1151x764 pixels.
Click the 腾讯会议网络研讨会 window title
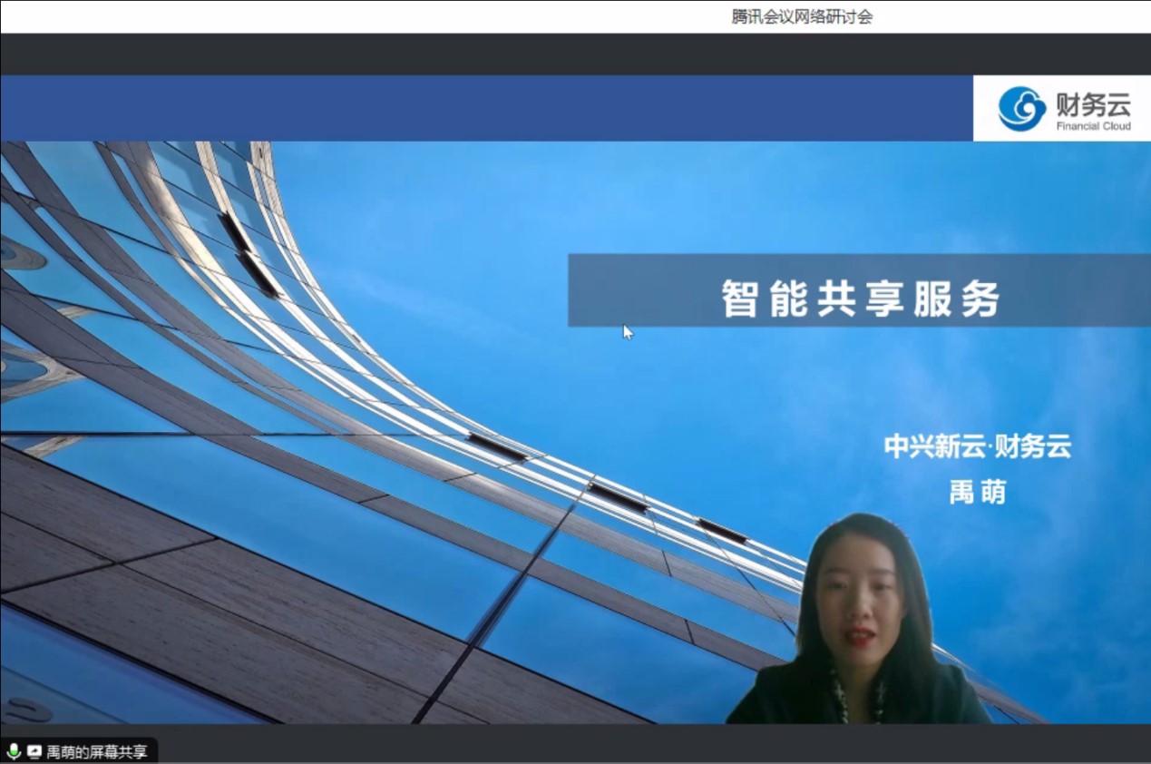point(802,16)
